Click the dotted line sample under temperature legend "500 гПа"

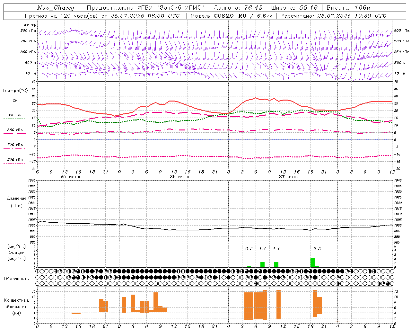coord(14,164)
